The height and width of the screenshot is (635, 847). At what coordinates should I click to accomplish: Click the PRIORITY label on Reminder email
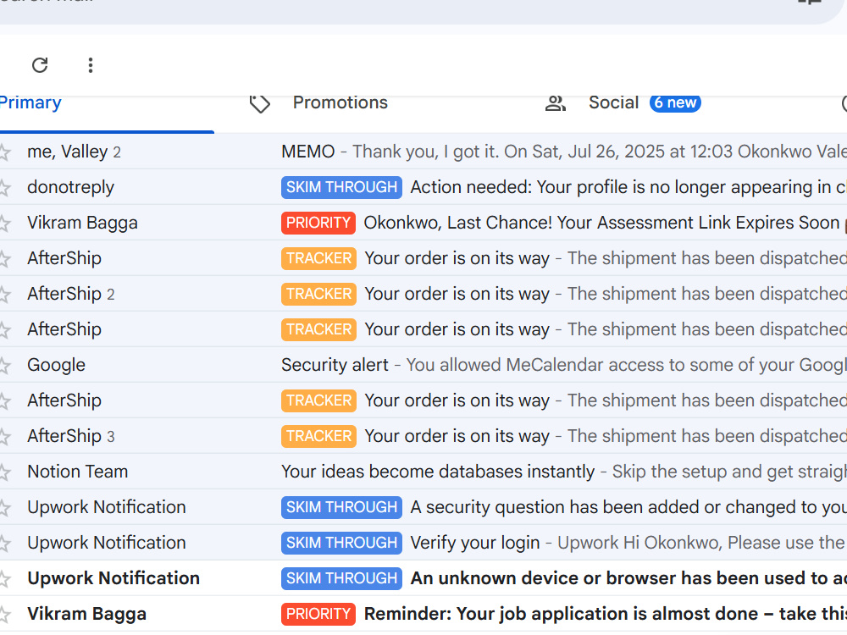318,614
